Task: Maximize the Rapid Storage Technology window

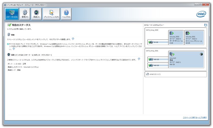Action: coord(200,5)
